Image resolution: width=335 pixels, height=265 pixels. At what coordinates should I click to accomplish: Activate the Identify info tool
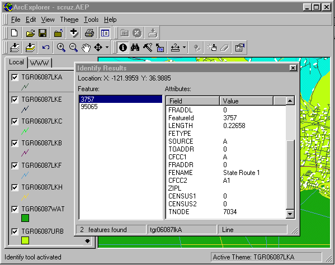(123, 48)
